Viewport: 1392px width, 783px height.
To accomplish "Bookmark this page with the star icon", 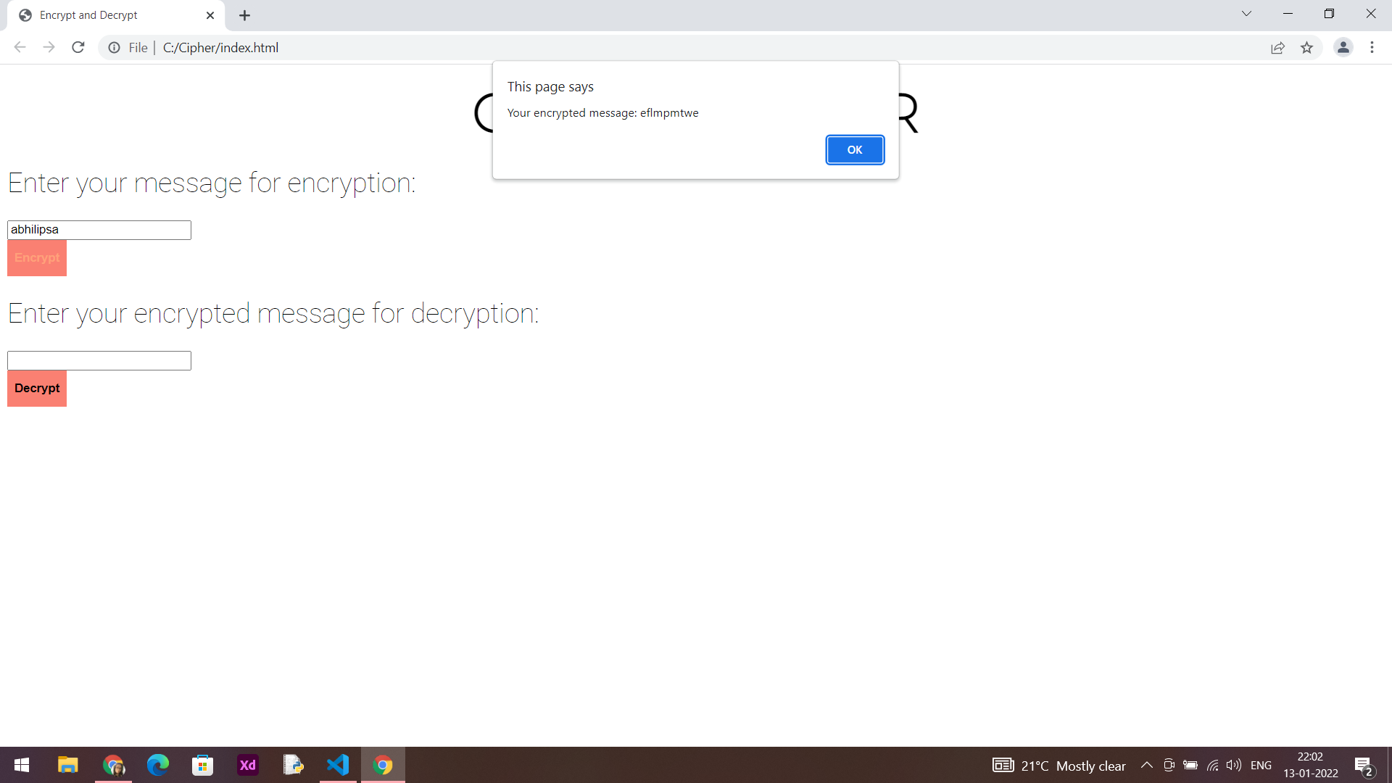I will [1306, 48].
